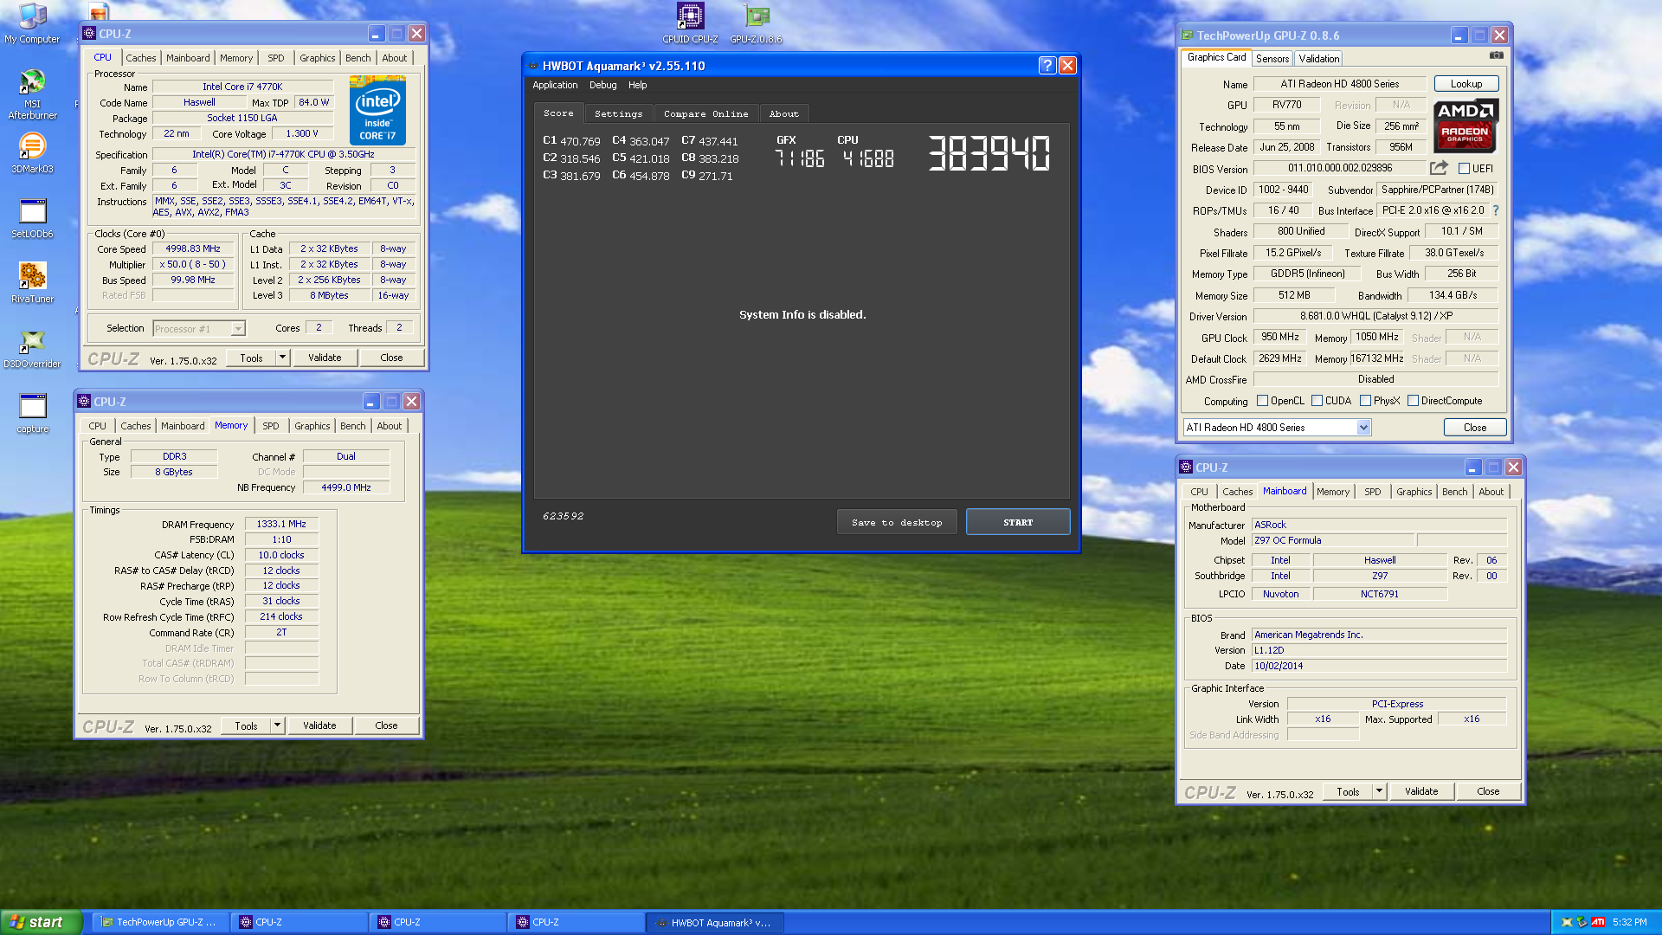Toggle OpenCL checkbox in GPU-Z
Image resolution: width=1662 pixels, height=935 pixels.
(1263, 401)
